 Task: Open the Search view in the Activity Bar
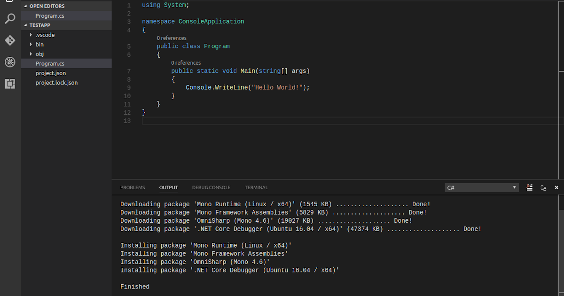(x=10, y=19)
